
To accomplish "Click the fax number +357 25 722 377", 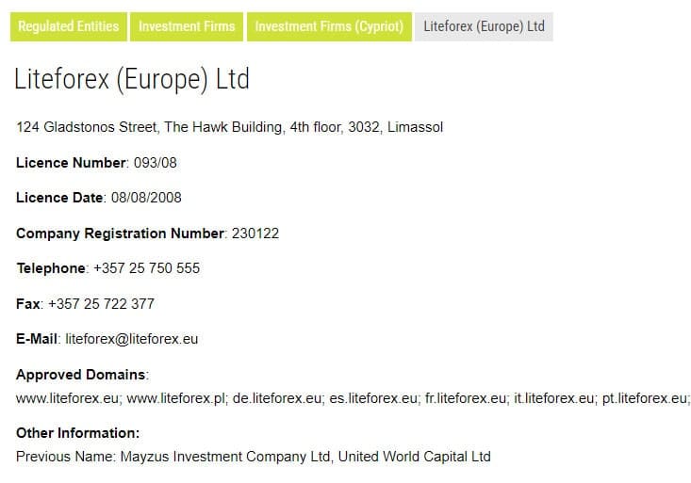I will coord(101,303).
